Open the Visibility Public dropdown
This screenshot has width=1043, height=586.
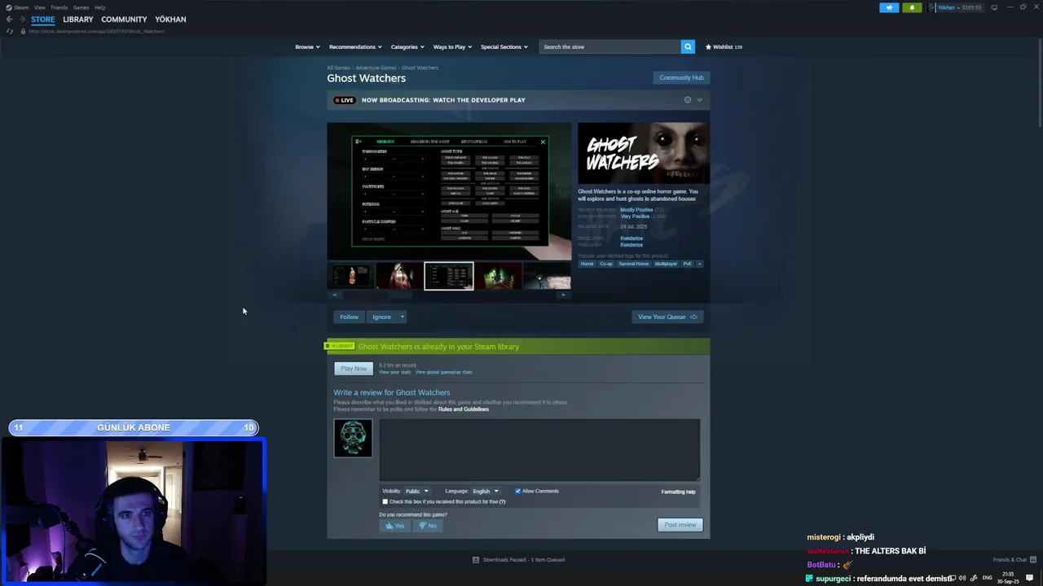[x=416, y=491]
